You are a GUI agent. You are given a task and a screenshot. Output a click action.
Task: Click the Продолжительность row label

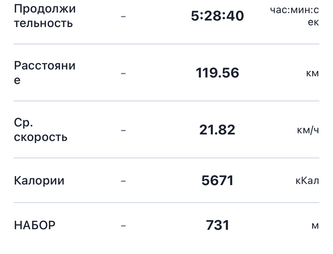tap(45, 16)
